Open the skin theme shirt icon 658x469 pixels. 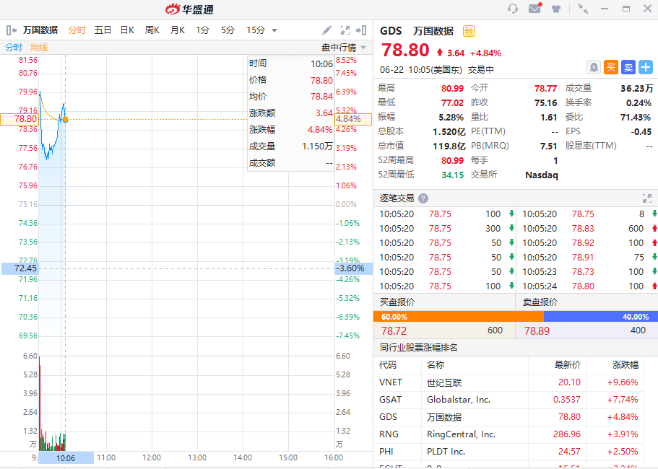(556, 9)
